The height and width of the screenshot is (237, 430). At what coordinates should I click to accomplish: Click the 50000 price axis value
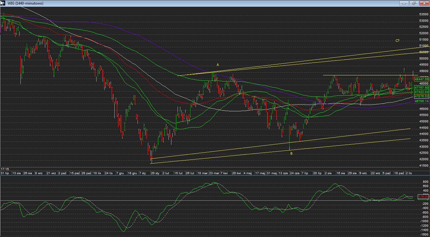424,59
